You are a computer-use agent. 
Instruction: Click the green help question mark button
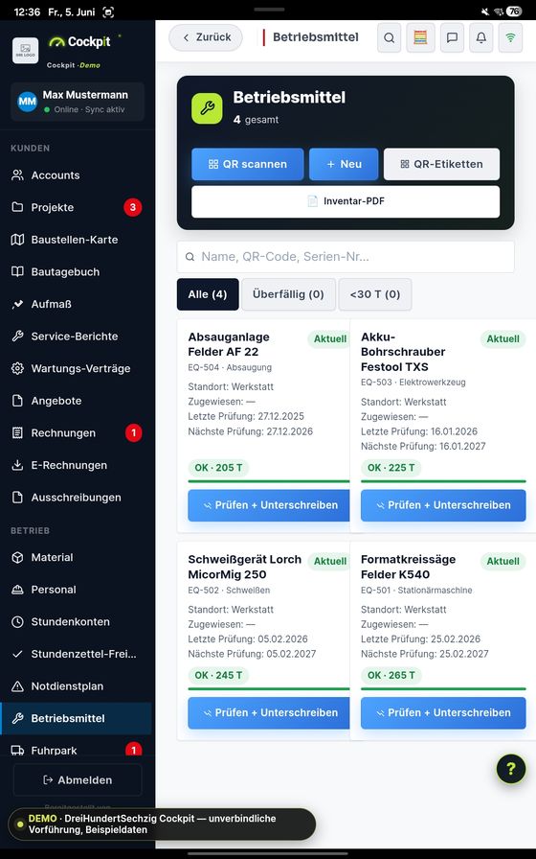[x=511, y=769]
